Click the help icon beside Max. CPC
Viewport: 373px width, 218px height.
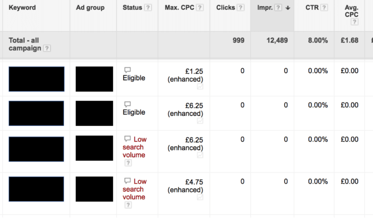pyautogui.click(x=200, y=8)
